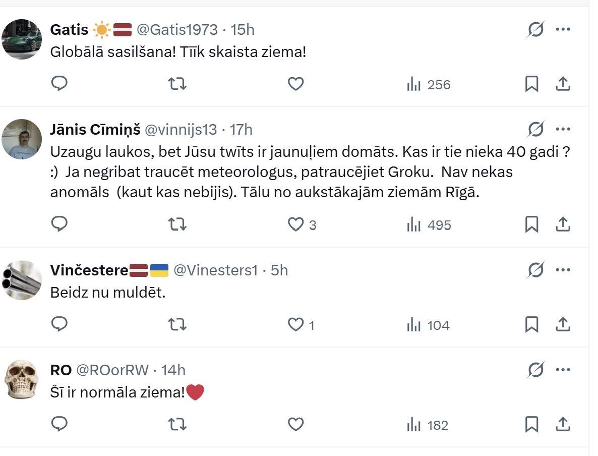598x456 pixels.
Task: Bookmark the Vinčestere tweet
Action: pyautogui.click(x=531, y=324)
